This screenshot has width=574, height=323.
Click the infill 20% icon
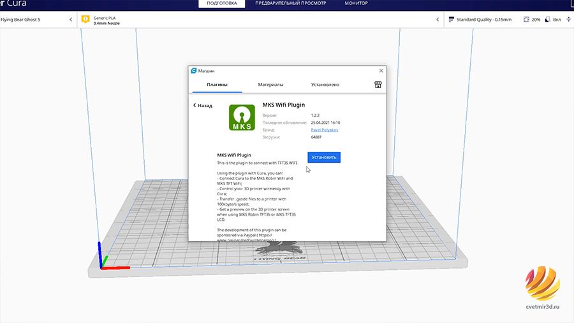point(526,19)
